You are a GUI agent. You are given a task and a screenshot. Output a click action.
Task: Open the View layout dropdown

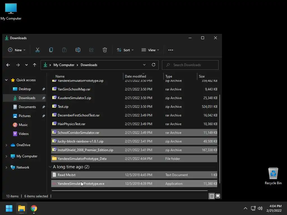(150, 50)
